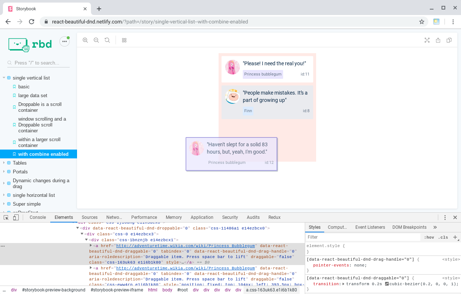Open the Chrome profile avatar

436,22
